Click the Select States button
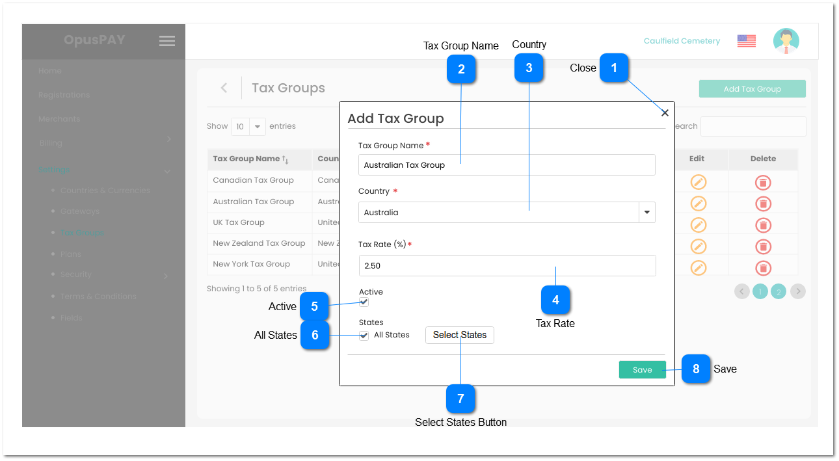 460,334
